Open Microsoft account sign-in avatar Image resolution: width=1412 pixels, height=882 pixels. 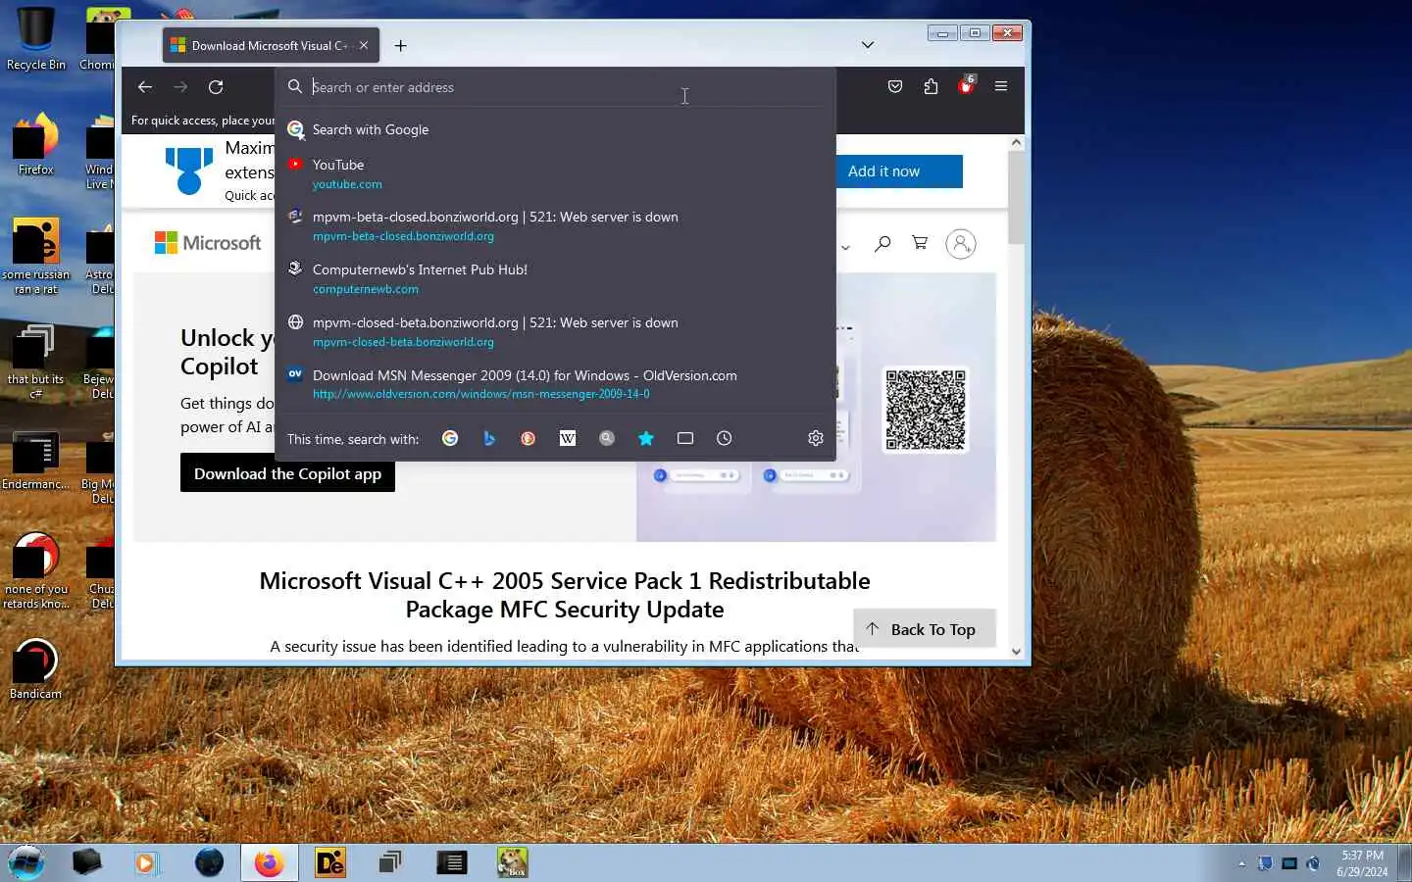tap(961, 244)
